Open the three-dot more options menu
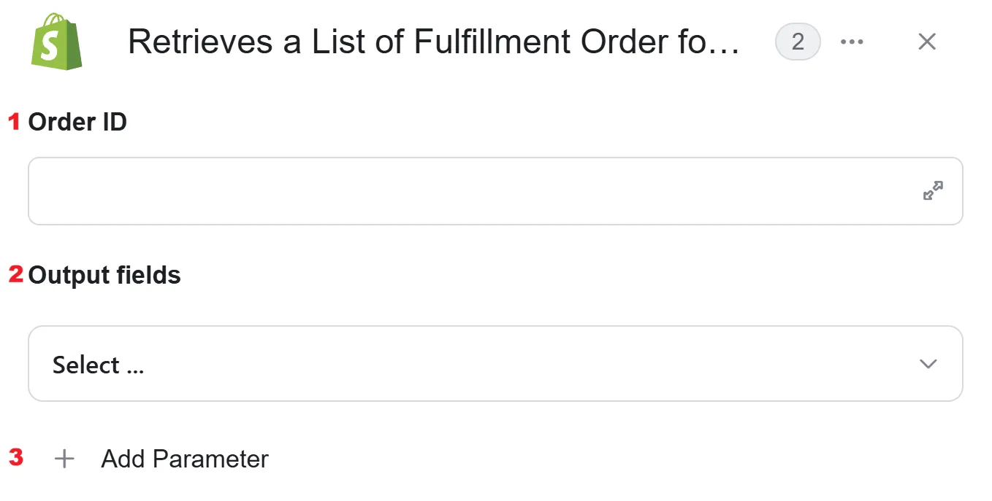The height and width of the screenshot is (501, 992). coord(852,42)
